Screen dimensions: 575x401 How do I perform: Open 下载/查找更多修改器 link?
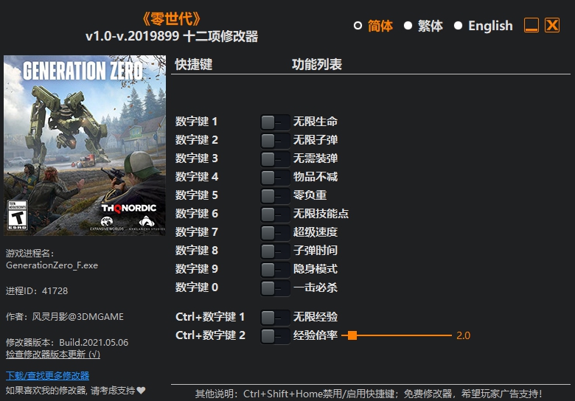click(x=47, y=376)
